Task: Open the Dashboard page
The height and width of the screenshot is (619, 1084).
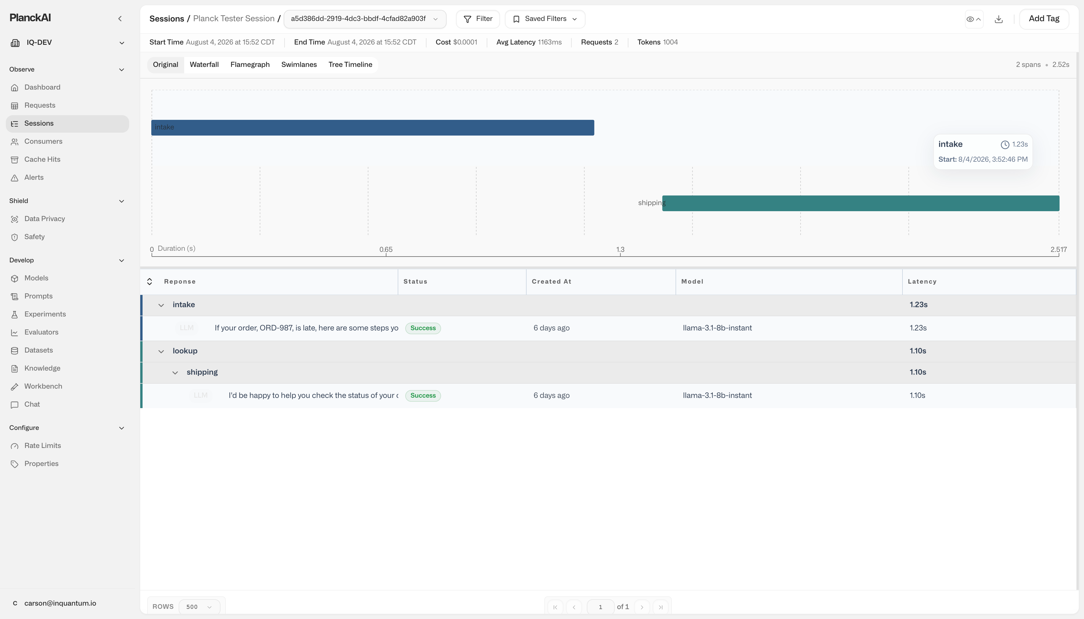Action: [x=67, y=87]
